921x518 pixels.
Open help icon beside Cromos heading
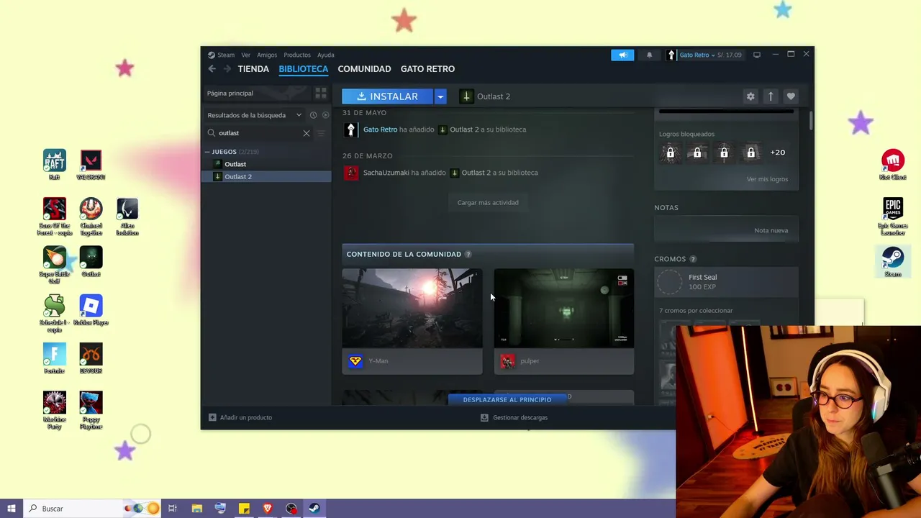tap(693, 259)
